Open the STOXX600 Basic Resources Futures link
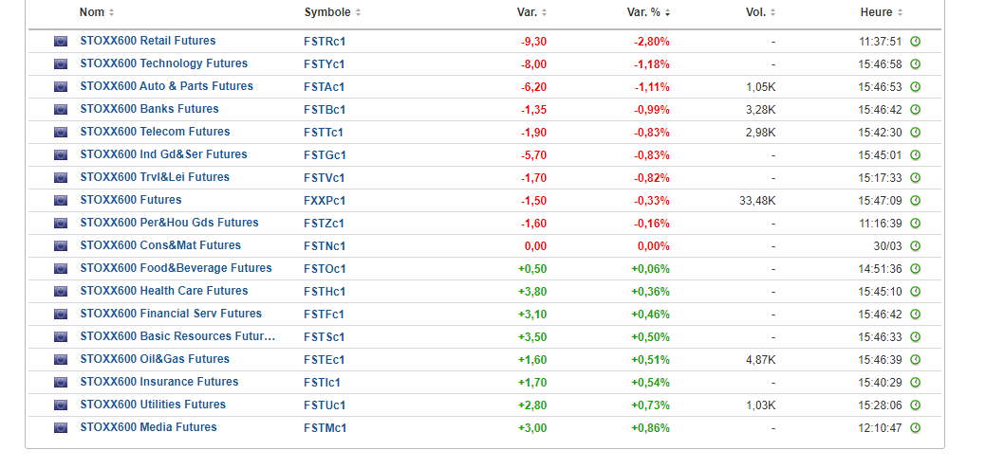 coord(177,336)
